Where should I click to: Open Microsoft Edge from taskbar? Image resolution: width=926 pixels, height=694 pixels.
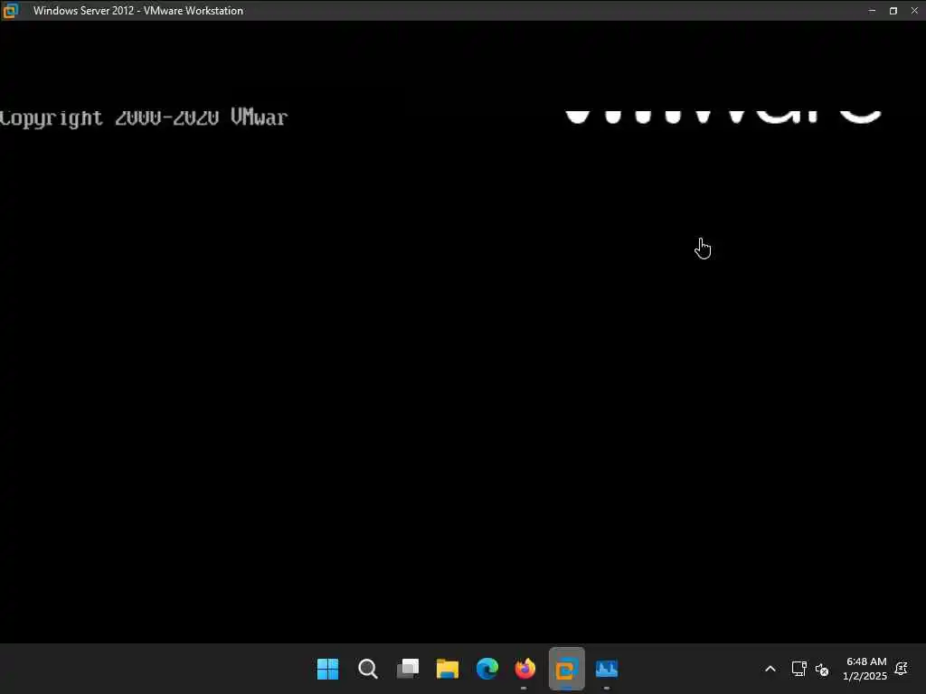coord(487,669)
